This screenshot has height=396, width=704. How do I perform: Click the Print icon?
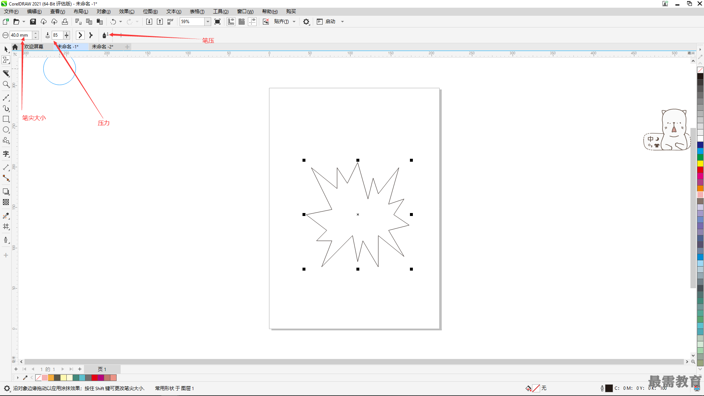(x=65, y=22)
